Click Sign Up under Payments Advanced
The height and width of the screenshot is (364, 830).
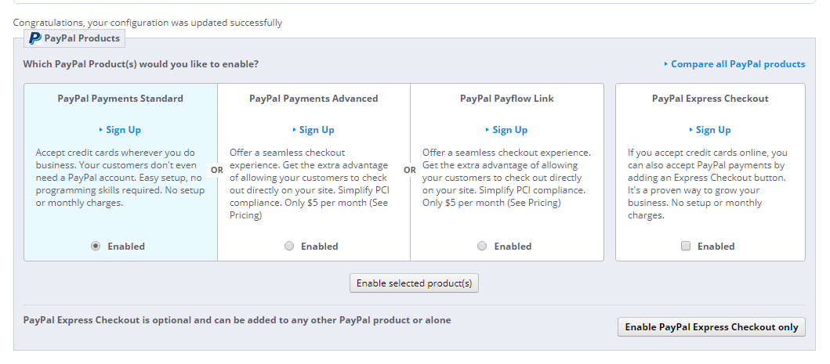tap(316, 130)
